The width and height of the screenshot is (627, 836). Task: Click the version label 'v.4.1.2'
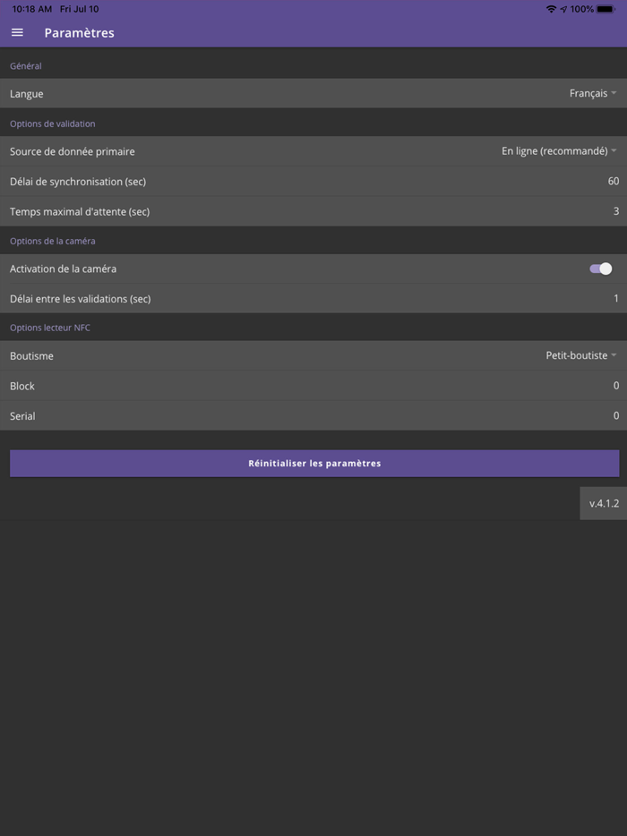click(604, 503)
